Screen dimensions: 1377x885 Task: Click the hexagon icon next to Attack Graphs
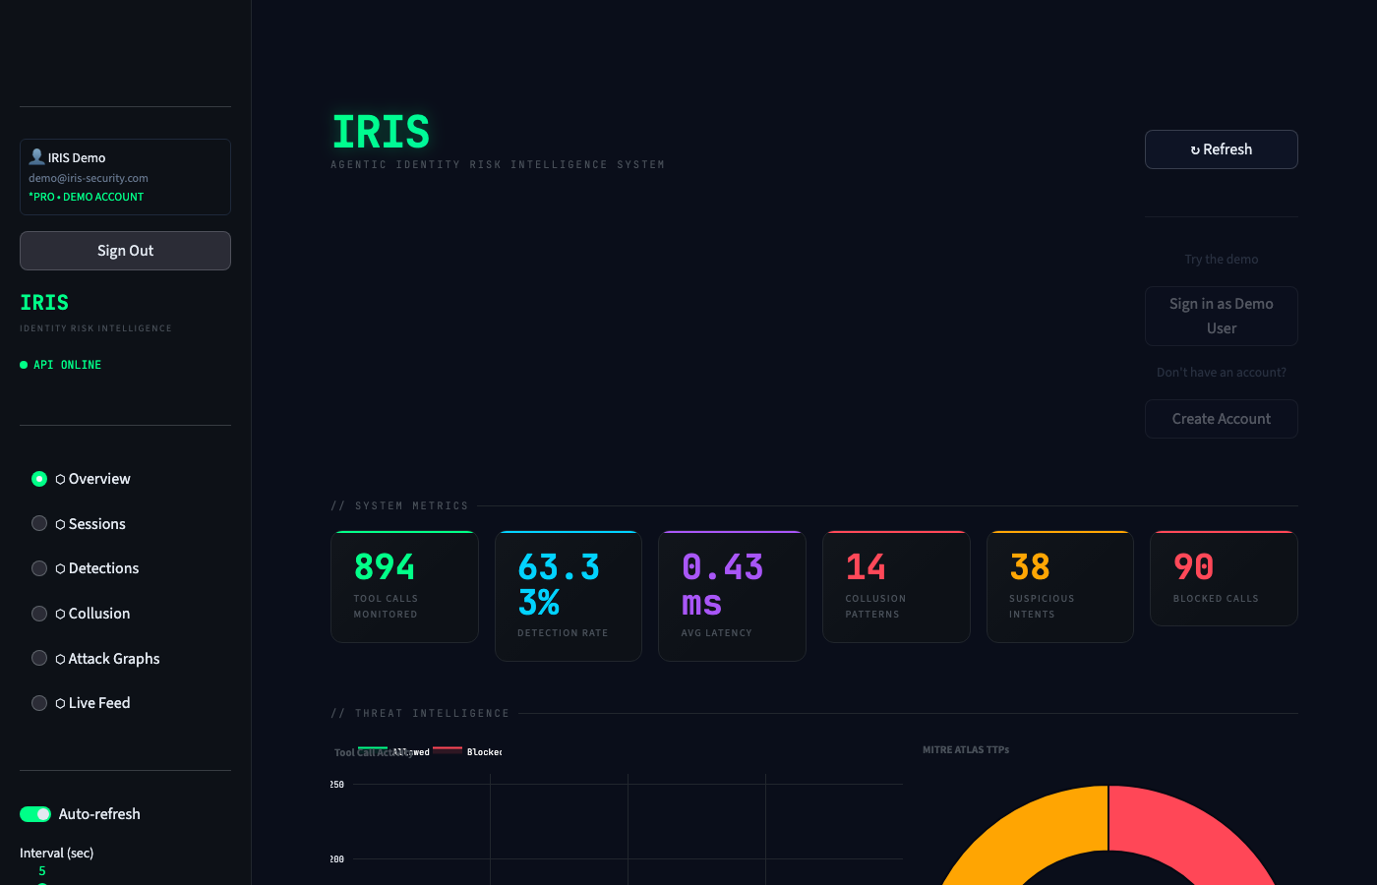pos(60,660)
